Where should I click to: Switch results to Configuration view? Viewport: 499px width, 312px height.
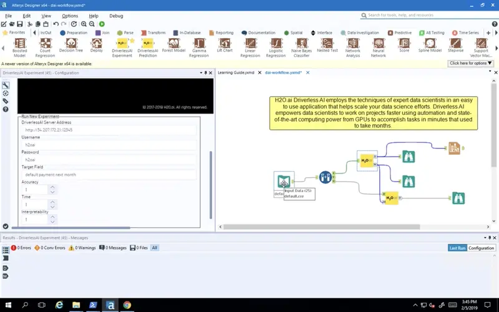point(481,248)
